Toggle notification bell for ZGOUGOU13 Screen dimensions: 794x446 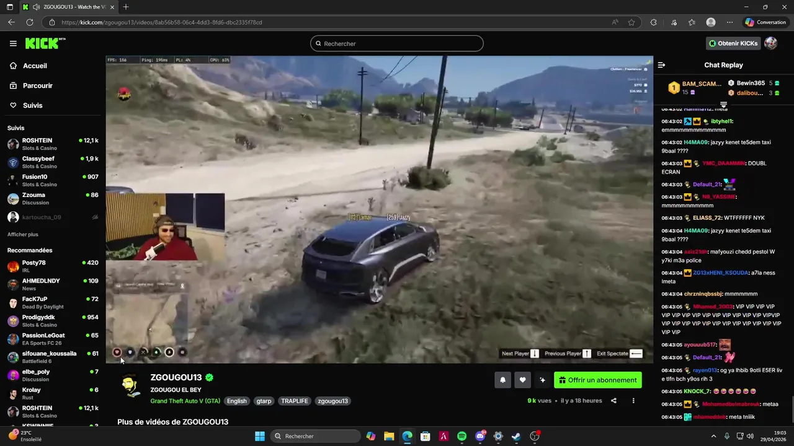pos(502,380)
